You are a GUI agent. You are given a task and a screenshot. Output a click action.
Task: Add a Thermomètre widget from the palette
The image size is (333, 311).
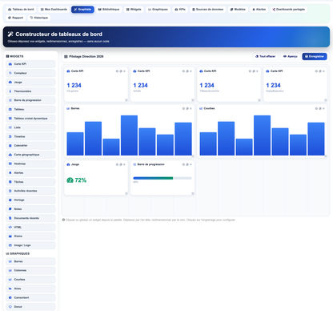(x=30, y=91)
